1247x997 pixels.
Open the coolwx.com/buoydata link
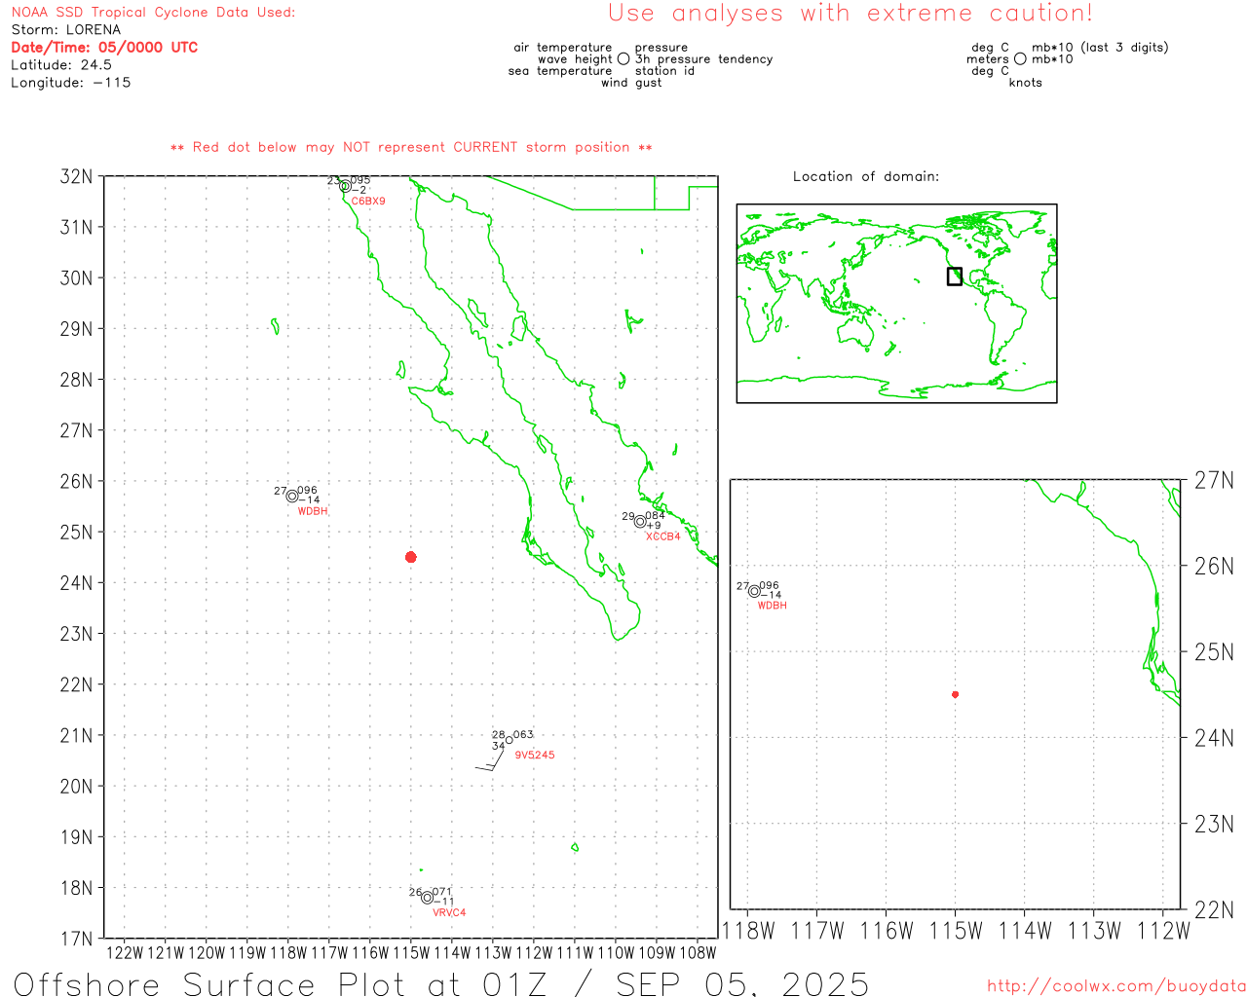[1116, 986]
